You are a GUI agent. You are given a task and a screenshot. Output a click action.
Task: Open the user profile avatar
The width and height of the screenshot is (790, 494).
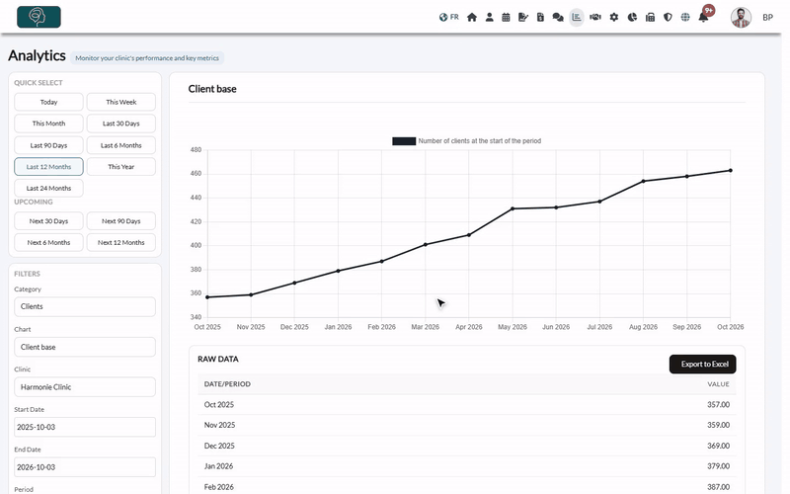[741, 17]
